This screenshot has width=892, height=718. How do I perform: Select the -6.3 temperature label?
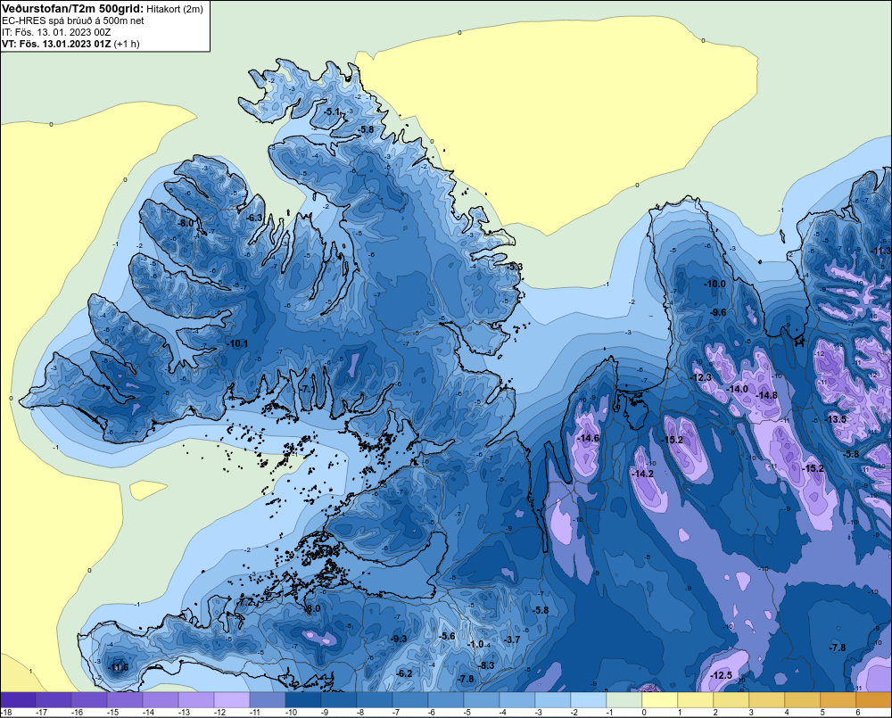[x=253, y=218]
